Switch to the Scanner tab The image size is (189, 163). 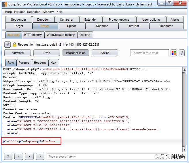102,26
